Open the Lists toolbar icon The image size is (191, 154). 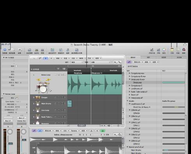pyautogui.click(x=178, y=50)
